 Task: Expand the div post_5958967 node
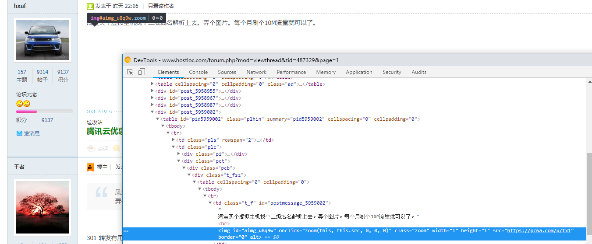pyautogui.click(x=152, y=98)
